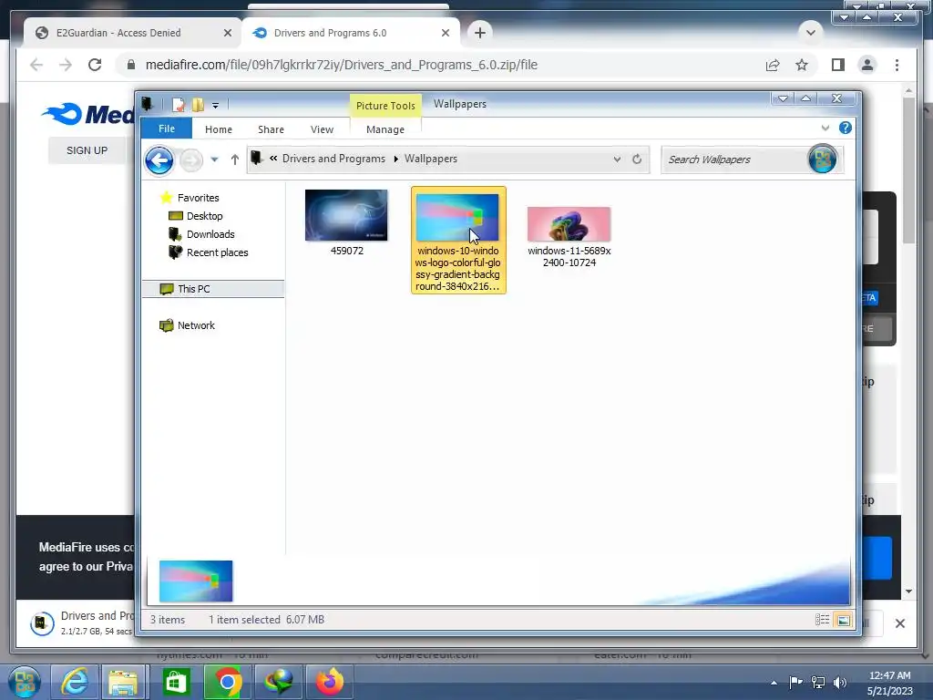The width and height of the screenshot is (933, 700).
Task: Open the Manage ribbon tab
Action: [385, 129]
